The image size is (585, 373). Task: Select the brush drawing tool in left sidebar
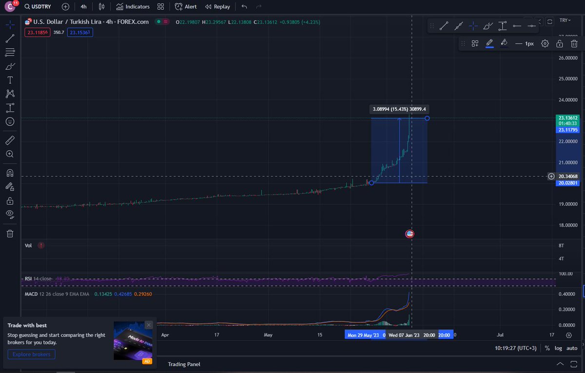pos(10,66)
